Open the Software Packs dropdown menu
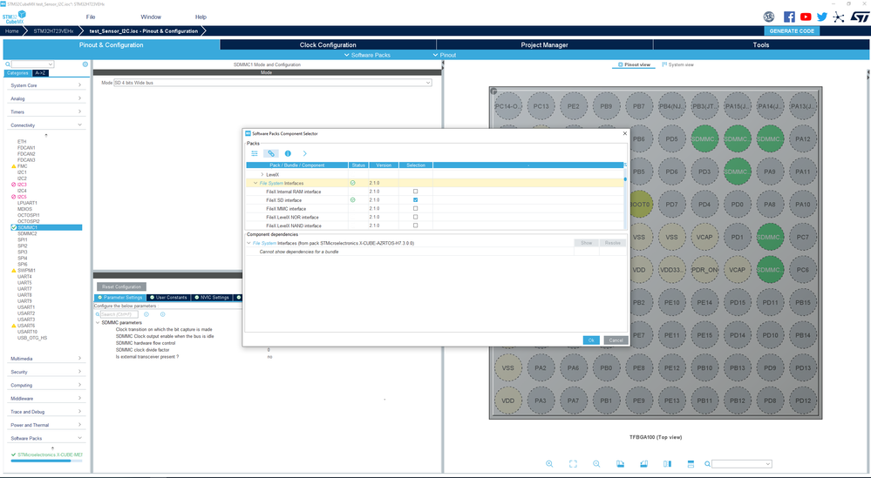 point(367,55)
